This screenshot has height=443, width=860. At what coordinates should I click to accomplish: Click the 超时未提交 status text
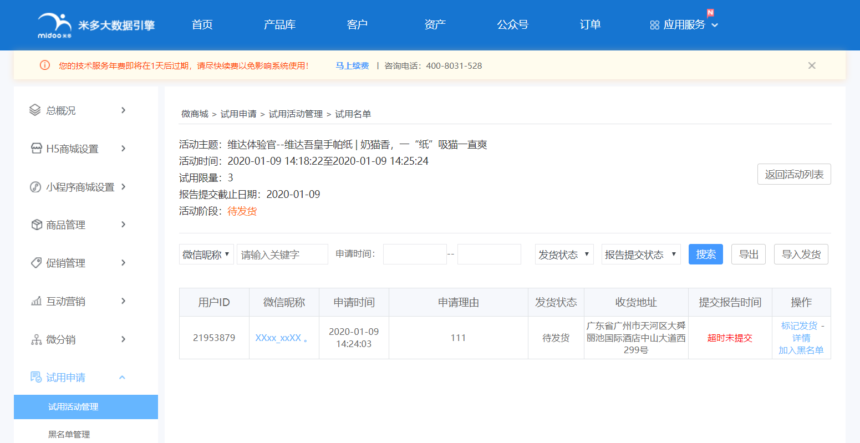[x=730, y=338]
